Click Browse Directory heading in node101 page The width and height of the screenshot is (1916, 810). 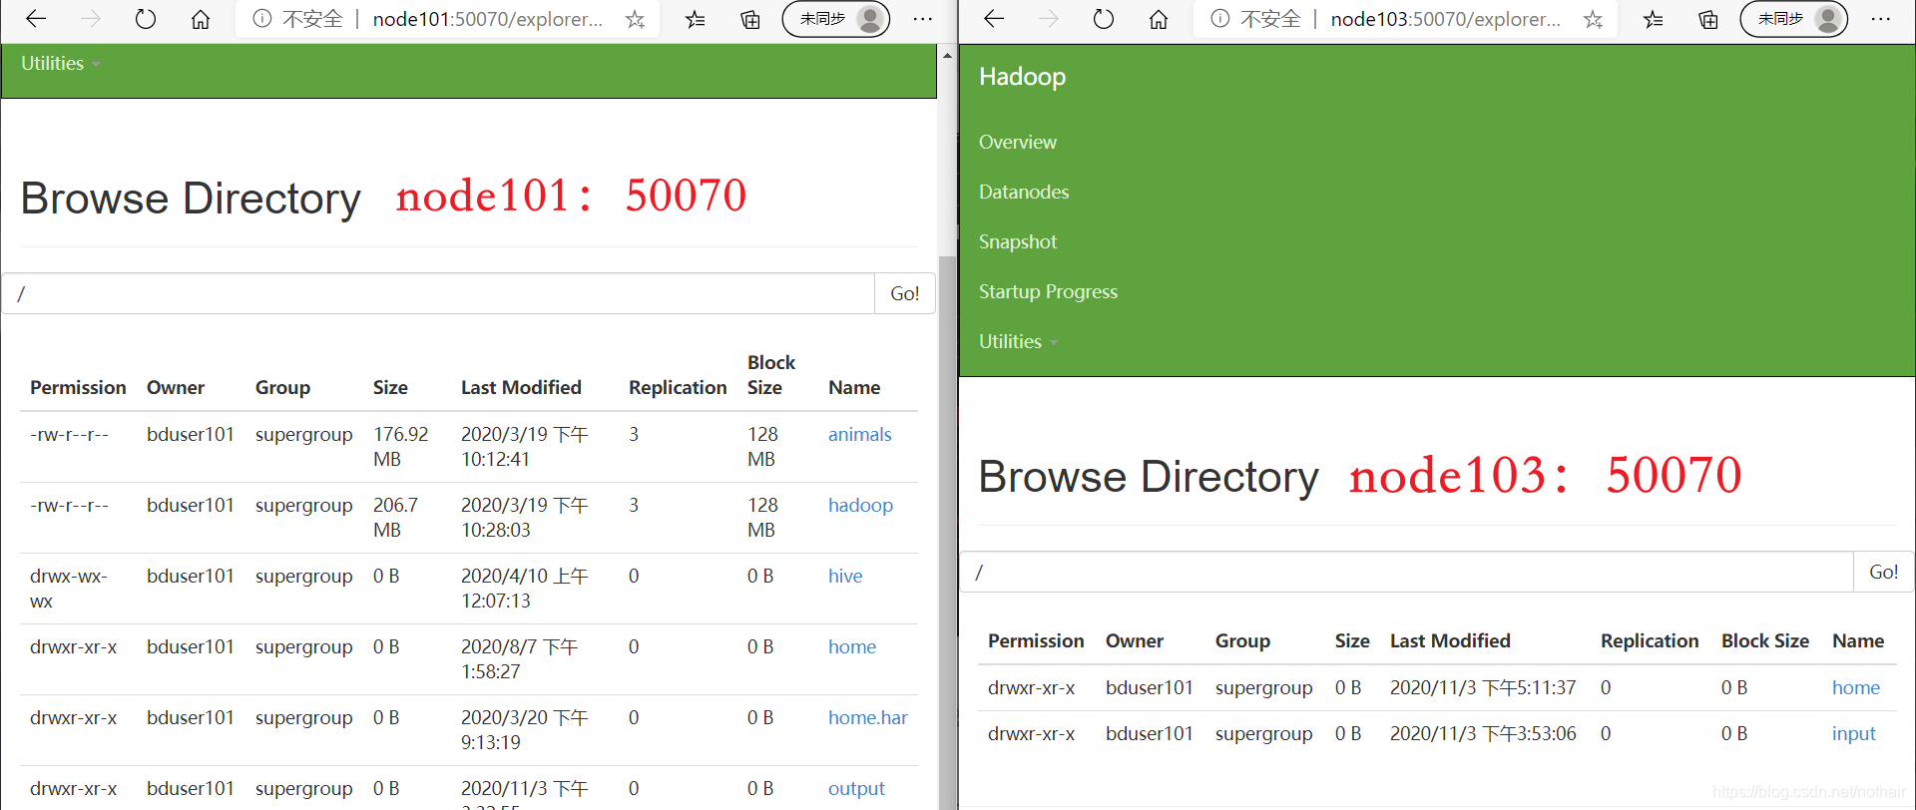click(191, 198)
